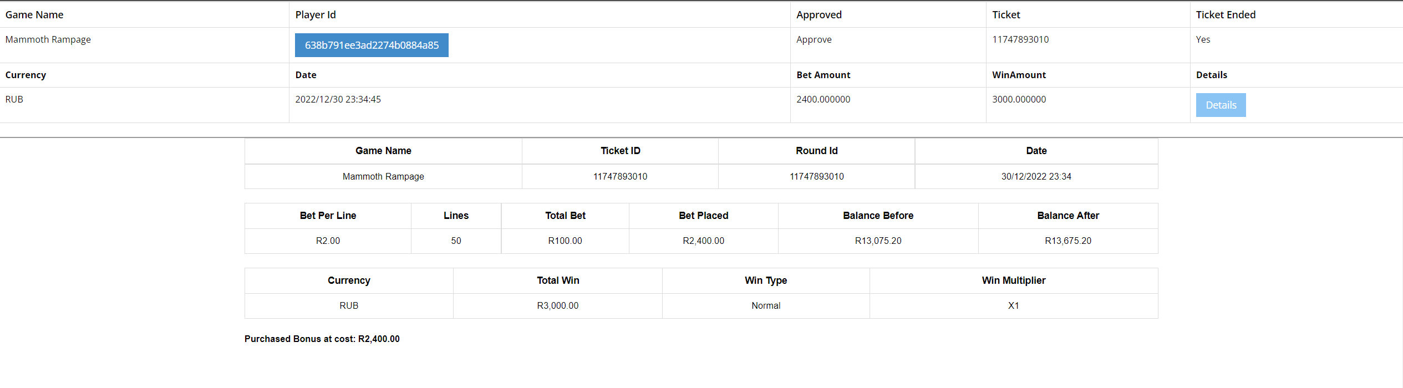Click the Normal win type cell
The image size is (1403, 388).
coord(765,305)
